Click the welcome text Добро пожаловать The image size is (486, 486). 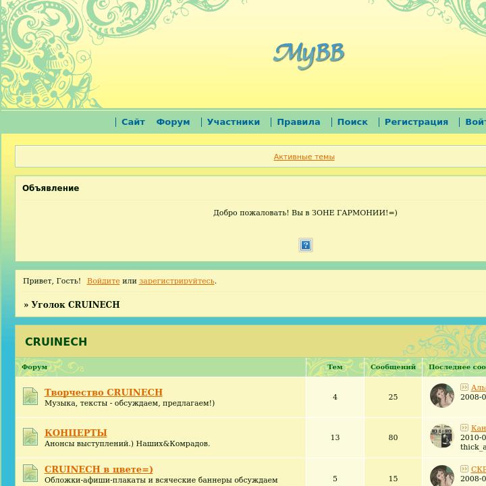pyautogui.click(x=305, y=213)
